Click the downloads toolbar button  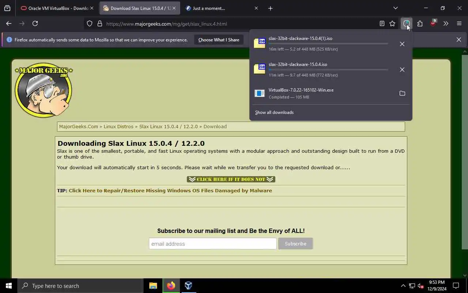pos(406,23)
